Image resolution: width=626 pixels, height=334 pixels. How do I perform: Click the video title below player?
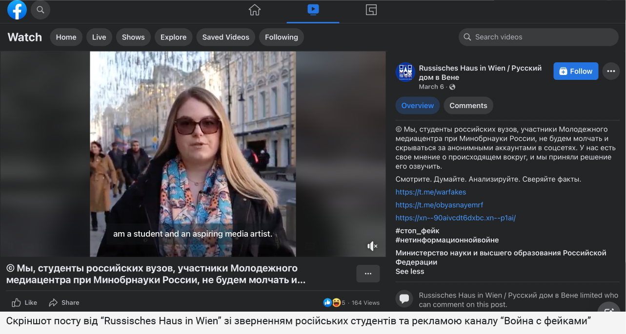[156, 274]
